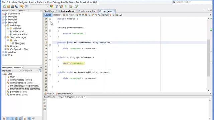
Task: Click the Comment lines editor icon
Action: (x=117, y=15)
